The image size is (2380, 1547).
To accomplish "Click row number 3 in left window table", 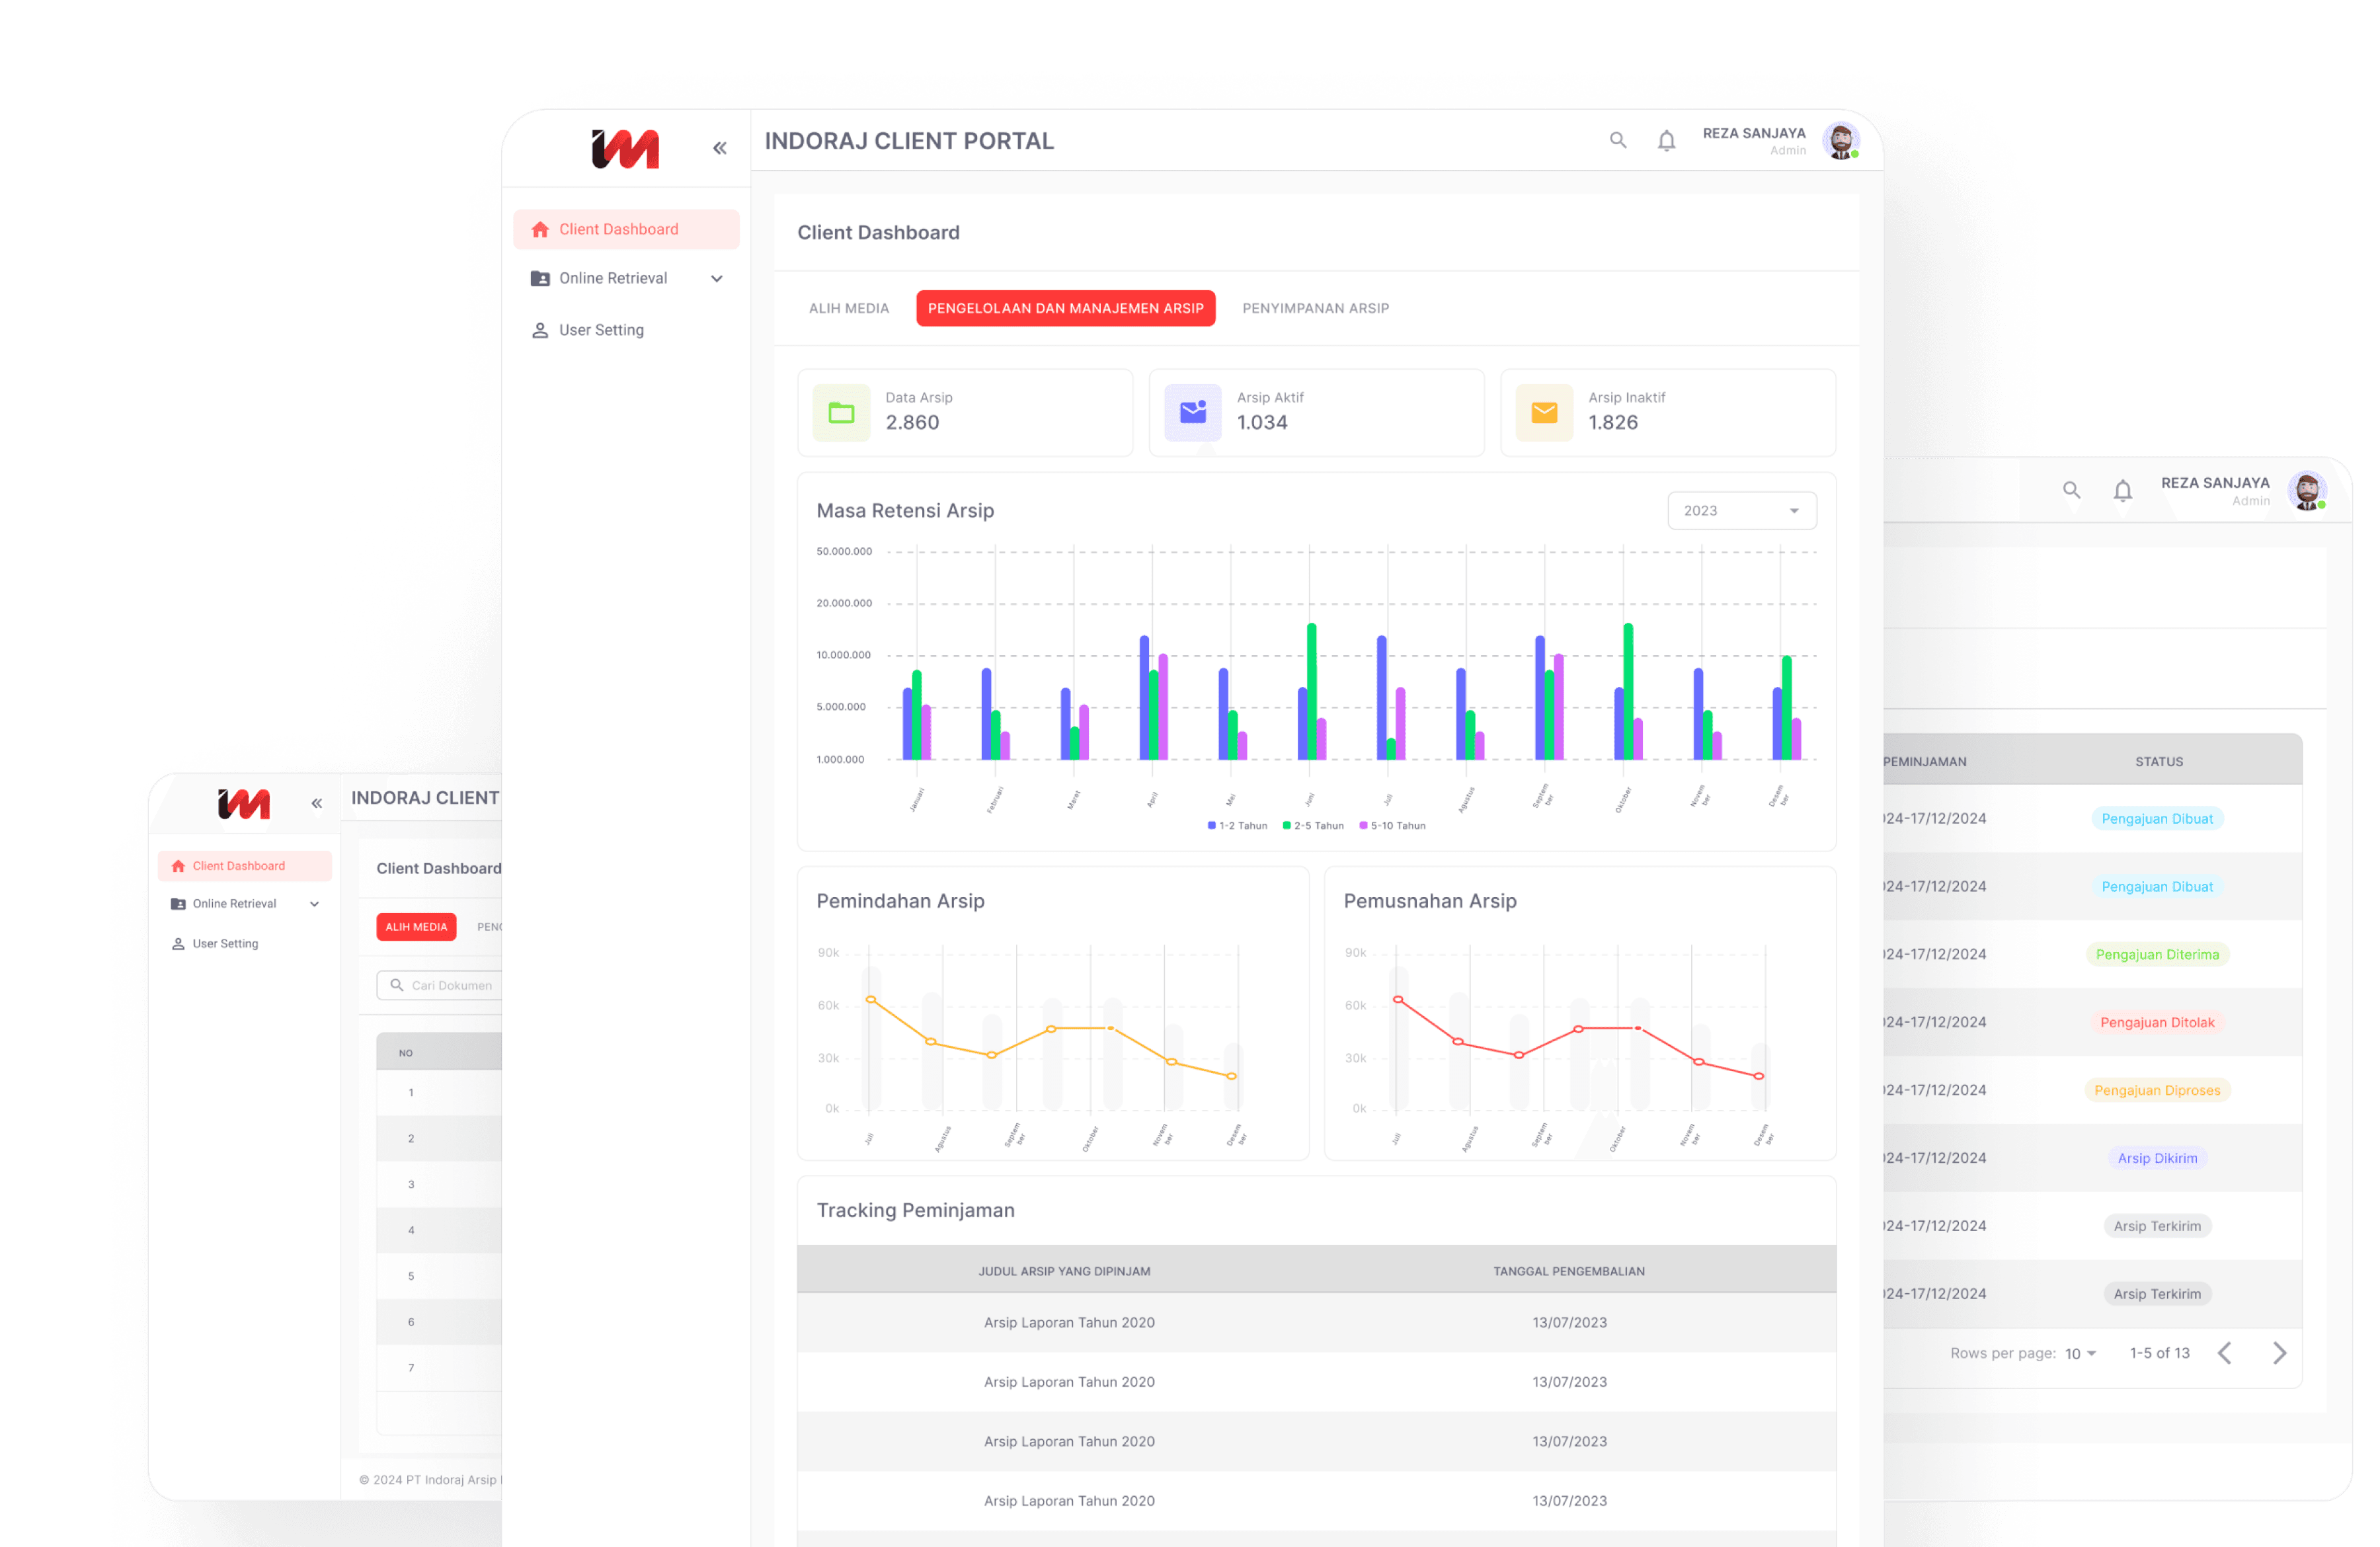I will point(410,1185).
